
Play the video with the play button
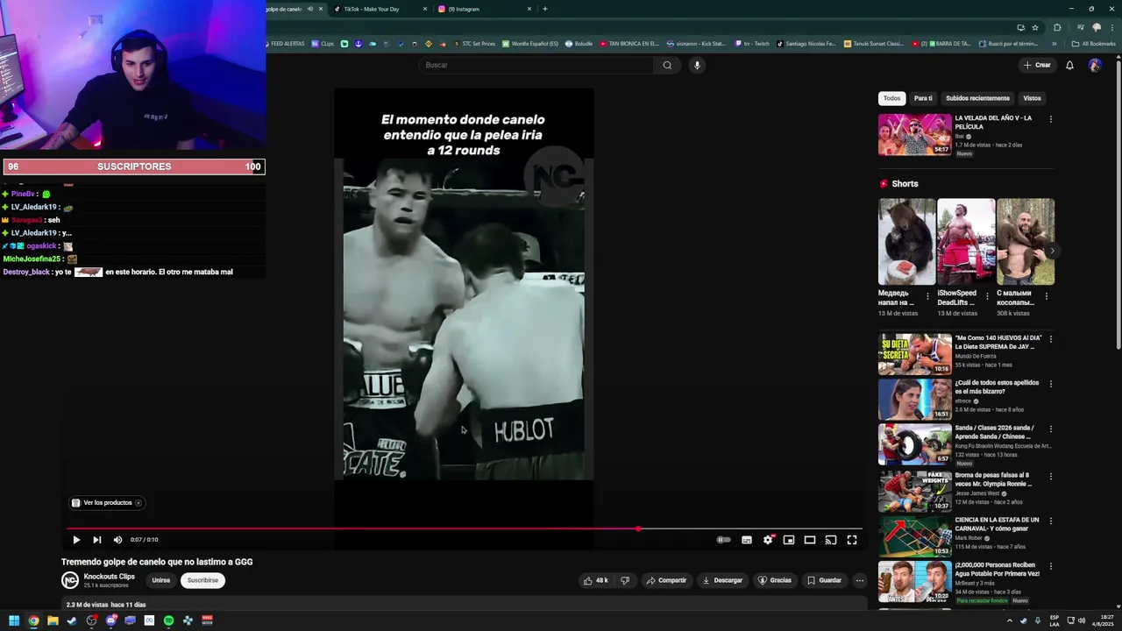pos(76,540)
